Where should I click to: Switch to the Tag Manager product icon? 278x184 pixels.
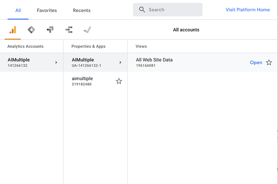click(31, 30)
